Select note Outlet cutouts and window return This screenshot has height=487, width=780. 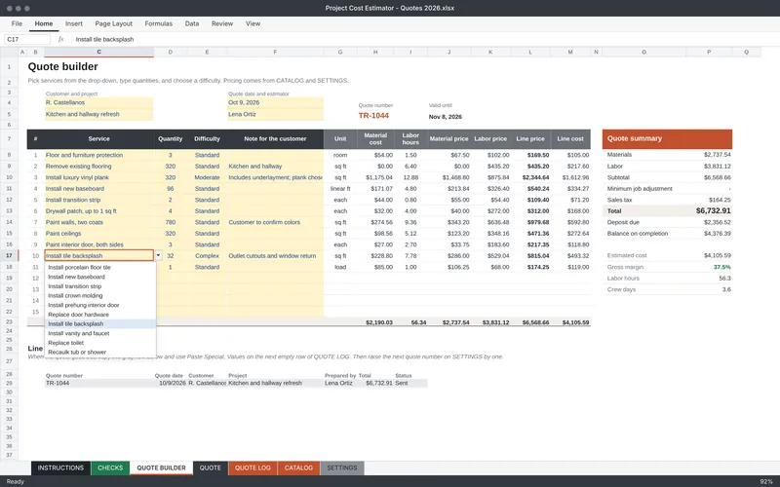click(275, 255)
